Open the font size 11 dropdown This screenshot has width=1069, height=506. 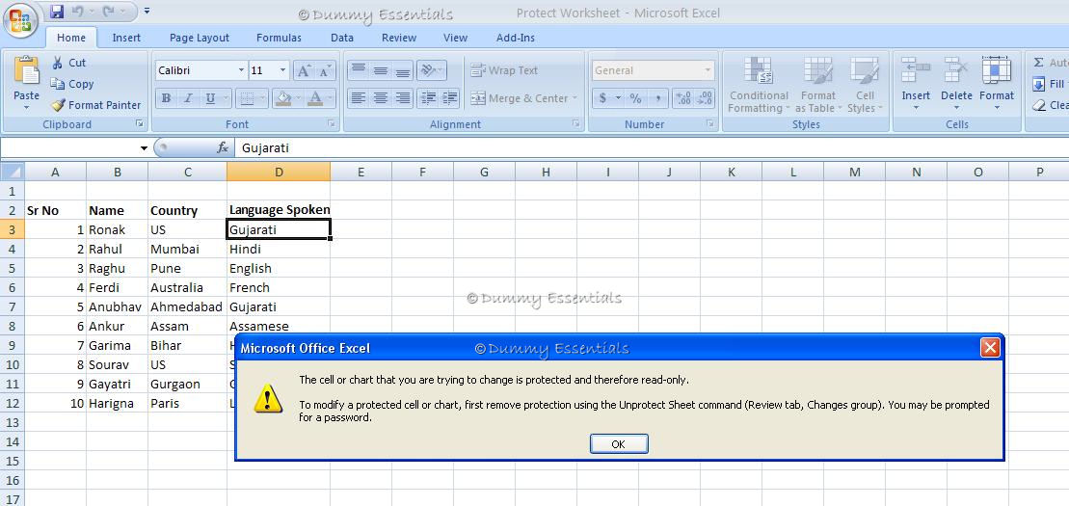tap(283, 70)
